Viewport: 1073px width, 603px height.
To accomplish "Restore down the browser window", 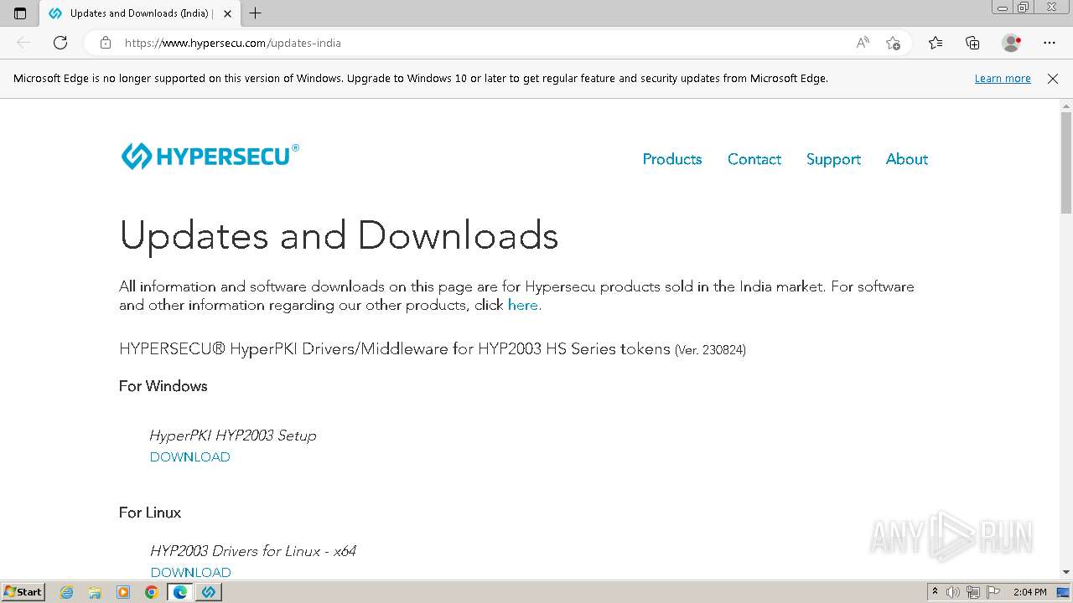I will tap(1024, 7).
